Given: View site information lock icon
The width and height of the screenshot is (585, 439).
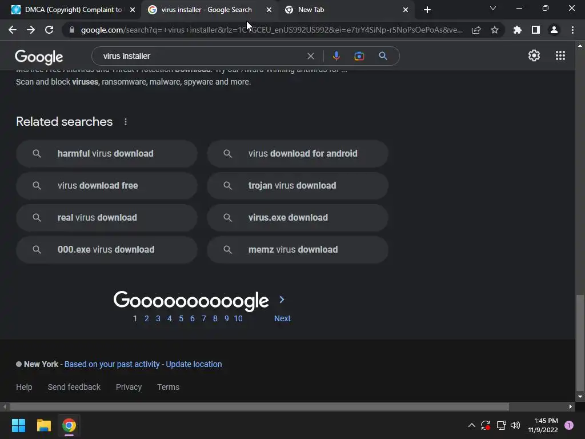Looking at the screenshot, I should click(72, 30).
